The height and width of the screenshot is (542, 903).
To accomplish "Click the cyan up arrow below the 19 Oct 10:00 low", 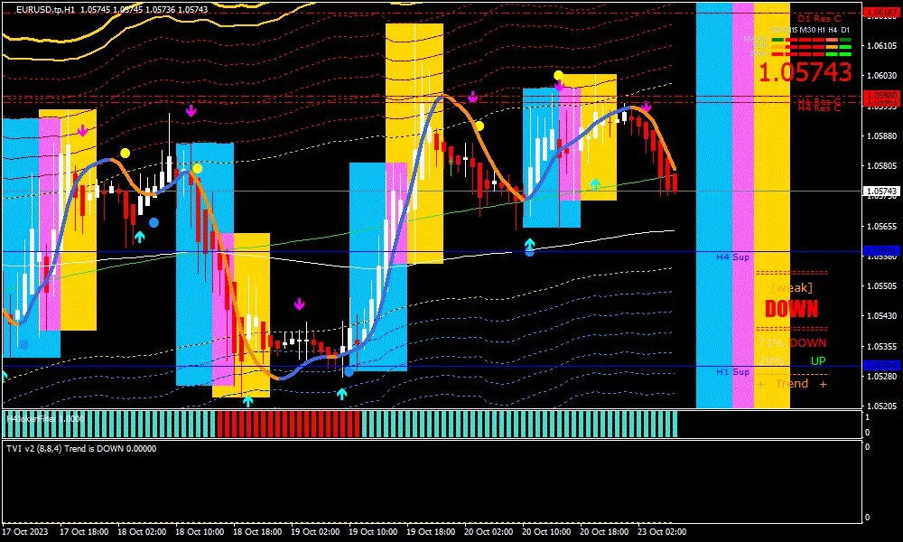I will [342, 393].
